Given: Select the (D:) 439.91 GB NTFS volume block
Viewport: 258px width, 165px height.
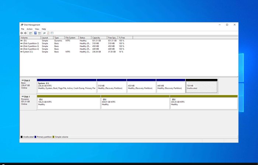Looking at the screenshot, I should (135, 102).
